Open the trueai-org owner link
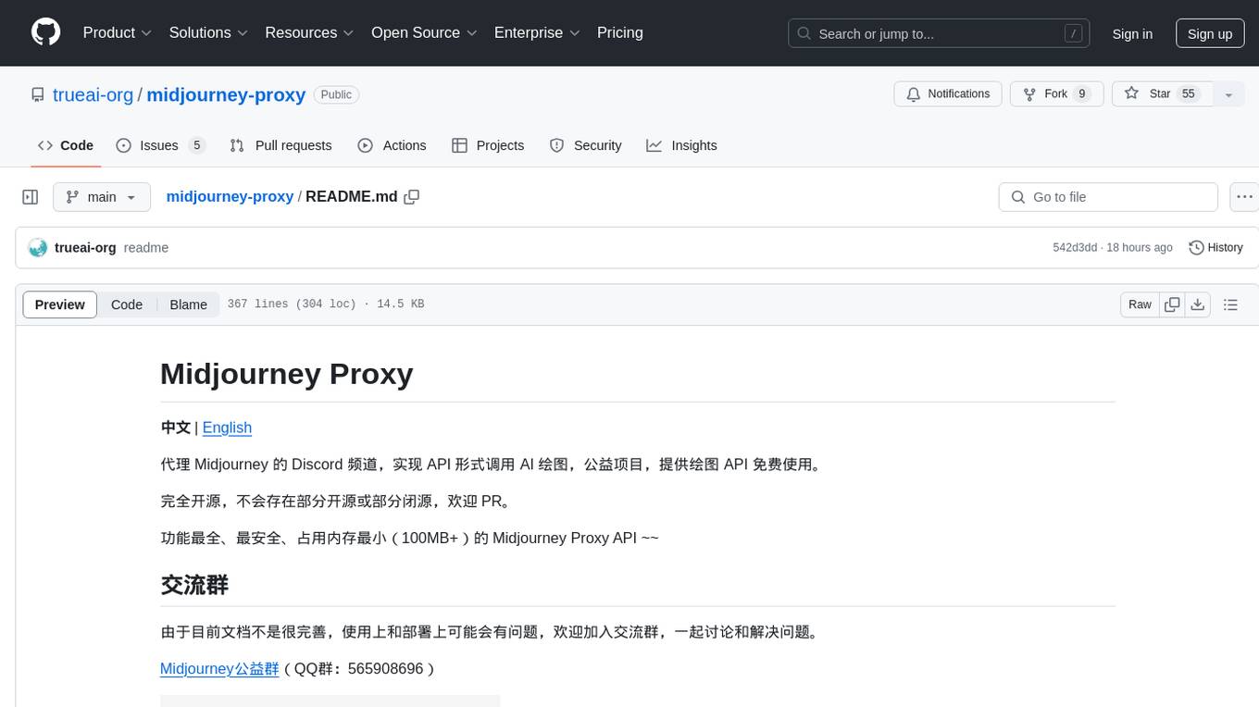1259x707 pixels. [x=93, y=94]
